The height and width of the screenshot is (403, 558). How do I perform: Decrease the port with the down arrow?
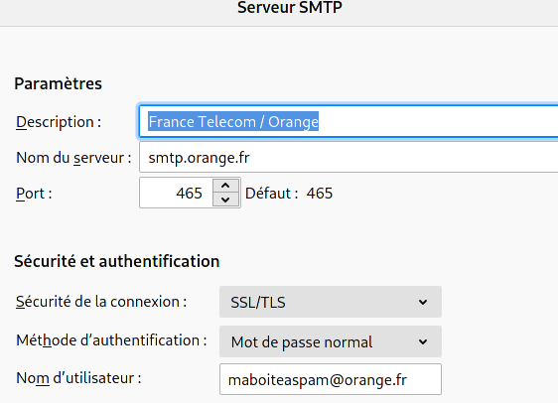[x=225, y=200]
